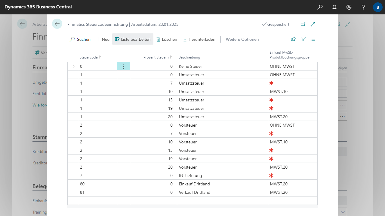Open the notifications bell
The width and height of the screenshot is (385, 216).
pyautogui.click(x=334, y=7)
